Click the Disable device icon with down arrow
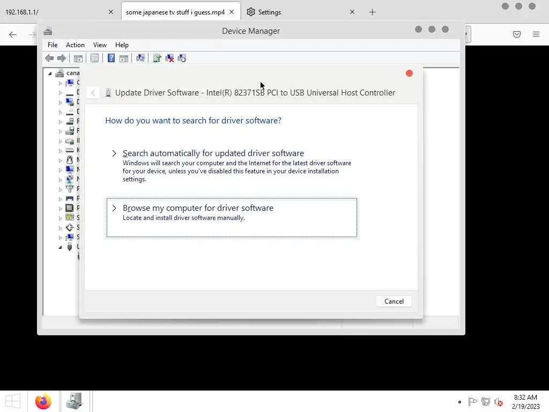The height and width of the screenshot is (412, 549). click(x=182, y=58)
